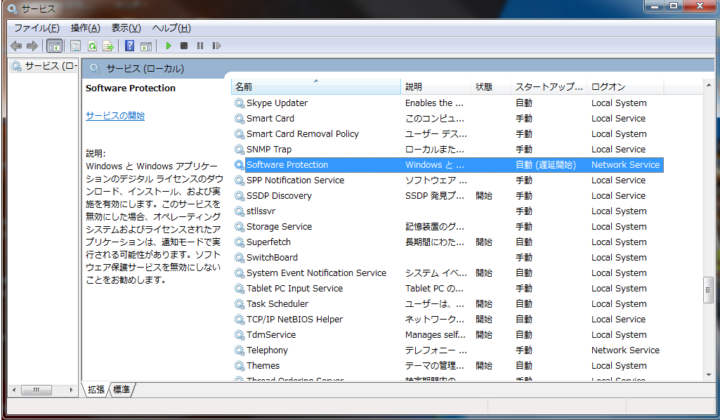Select the Task Scheduler service row
Image resolution: width=720 pixels, height=420 pixels.
pyautogui.click(x=277, y=304)
